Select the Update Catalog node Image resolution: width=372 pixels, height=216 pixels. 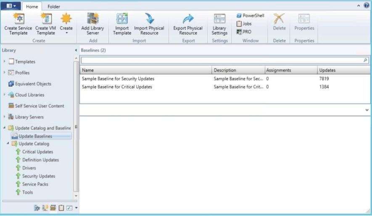34,144
